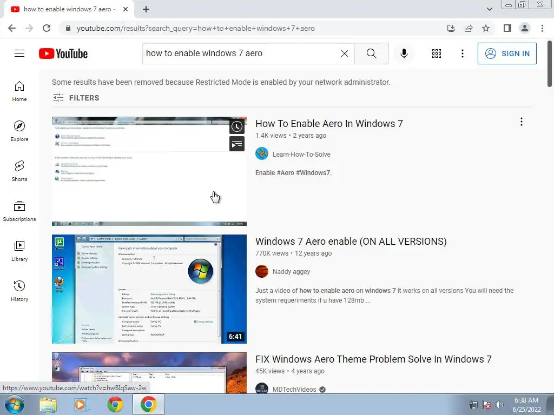Image resolution: width=554 pixels, height=415 pixels.
Task: Open 'How To Enable Aero In Windows 7' title
Action: [x=329, y=124]
